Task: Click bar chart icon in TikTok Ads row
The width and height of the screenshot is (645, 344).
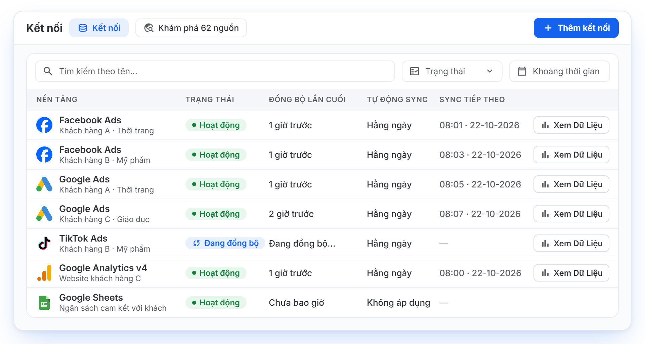Action: click(x=545, y=243)
